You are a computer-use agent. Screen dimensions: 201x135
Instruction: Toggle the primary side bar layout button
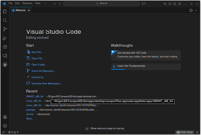tap(170, 3)
